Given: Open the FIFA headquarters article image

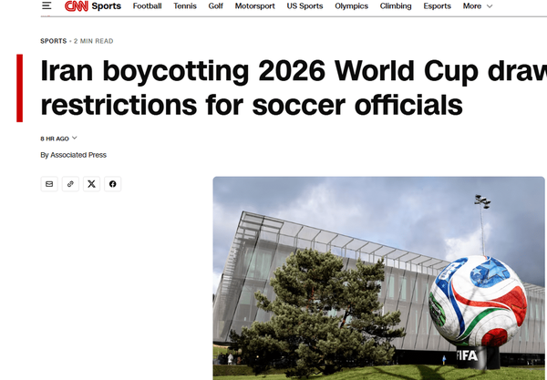Looking at the screenshot, I should click(378, 278).
